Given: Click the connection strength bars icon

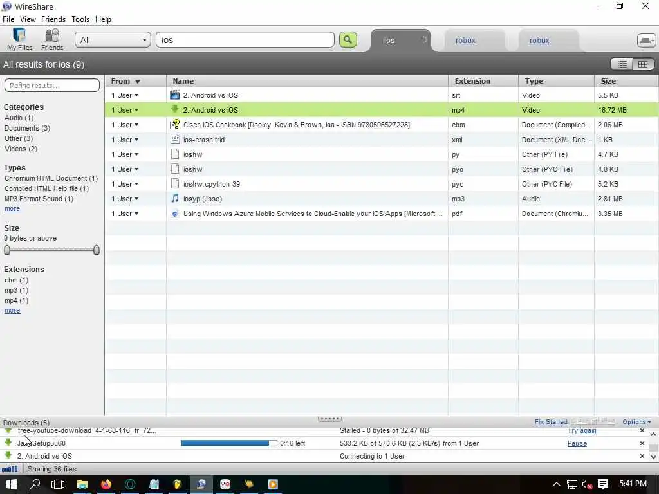Looking at the screenshot, I should tap(10, 469).
